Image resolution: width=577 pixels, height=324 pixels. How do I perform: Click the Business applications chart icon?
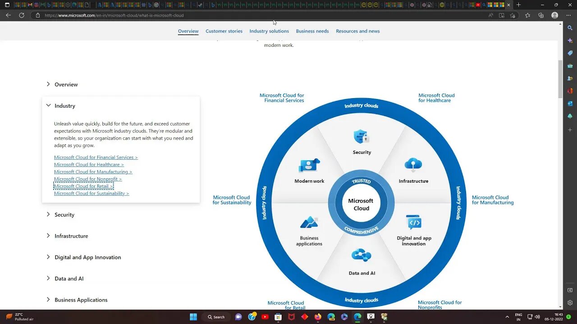[x=309, y=222]
